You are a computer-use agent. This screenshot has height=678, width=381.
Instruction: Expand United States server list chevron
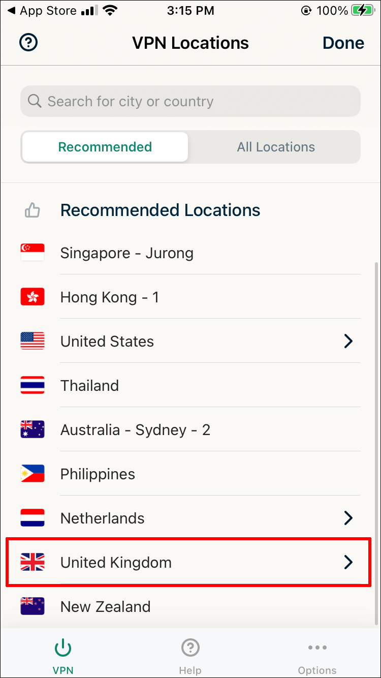click(348, 341)
